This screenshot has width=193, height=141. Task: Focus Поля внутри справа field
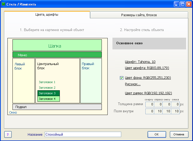(158, 111)
